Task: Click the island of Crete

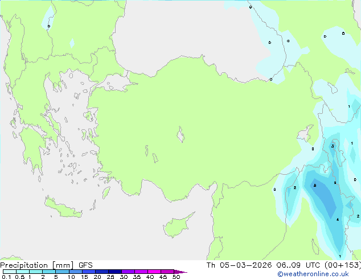Action: 63,207
